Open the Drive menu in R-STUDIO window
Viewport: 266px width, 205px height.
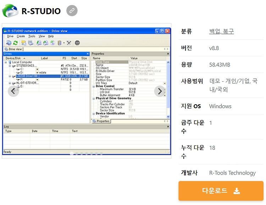tap(10, 36)
